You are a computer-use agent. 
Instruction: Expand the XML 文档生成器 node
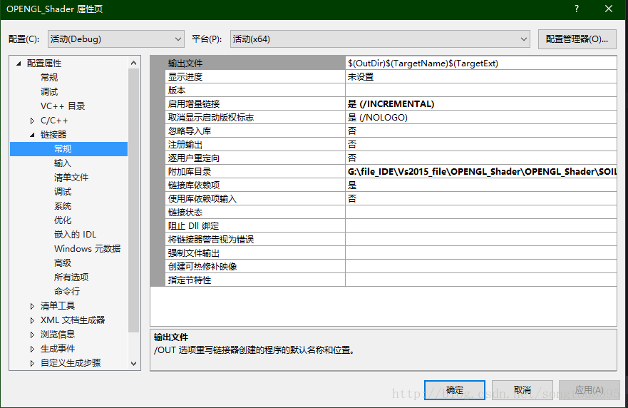coord(33,320)
